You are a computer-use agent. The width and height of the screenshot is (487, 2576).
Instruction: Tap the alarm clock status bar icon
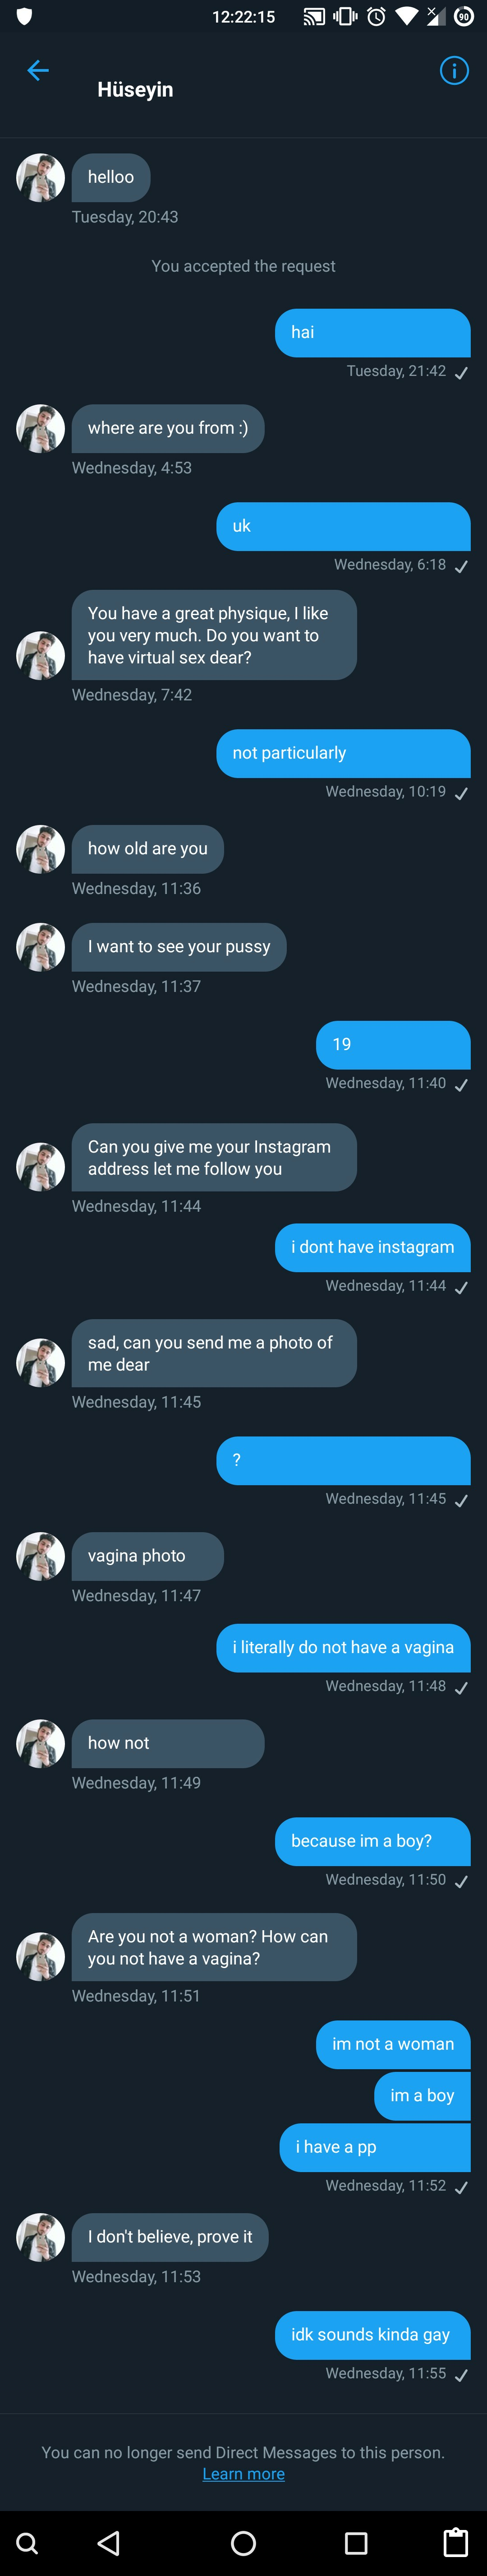click(376, 16)
